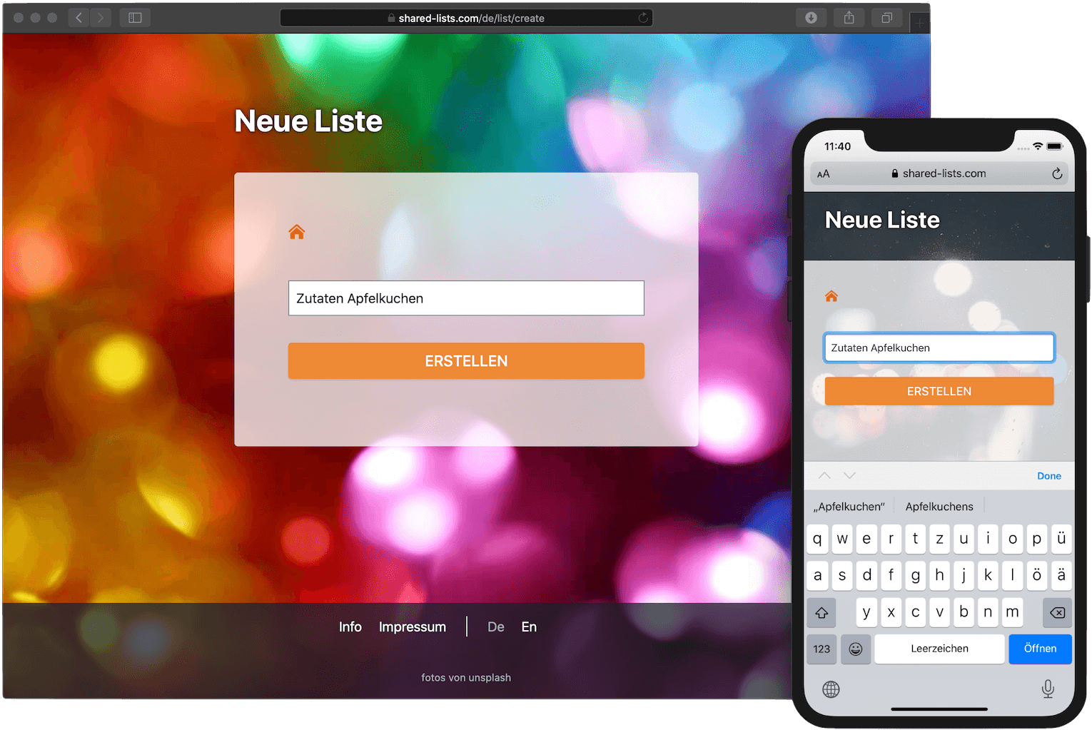Start dictation with the microphone key
The height and width of the screenshot is (730, 1092).
click(x=1048, y=689)
